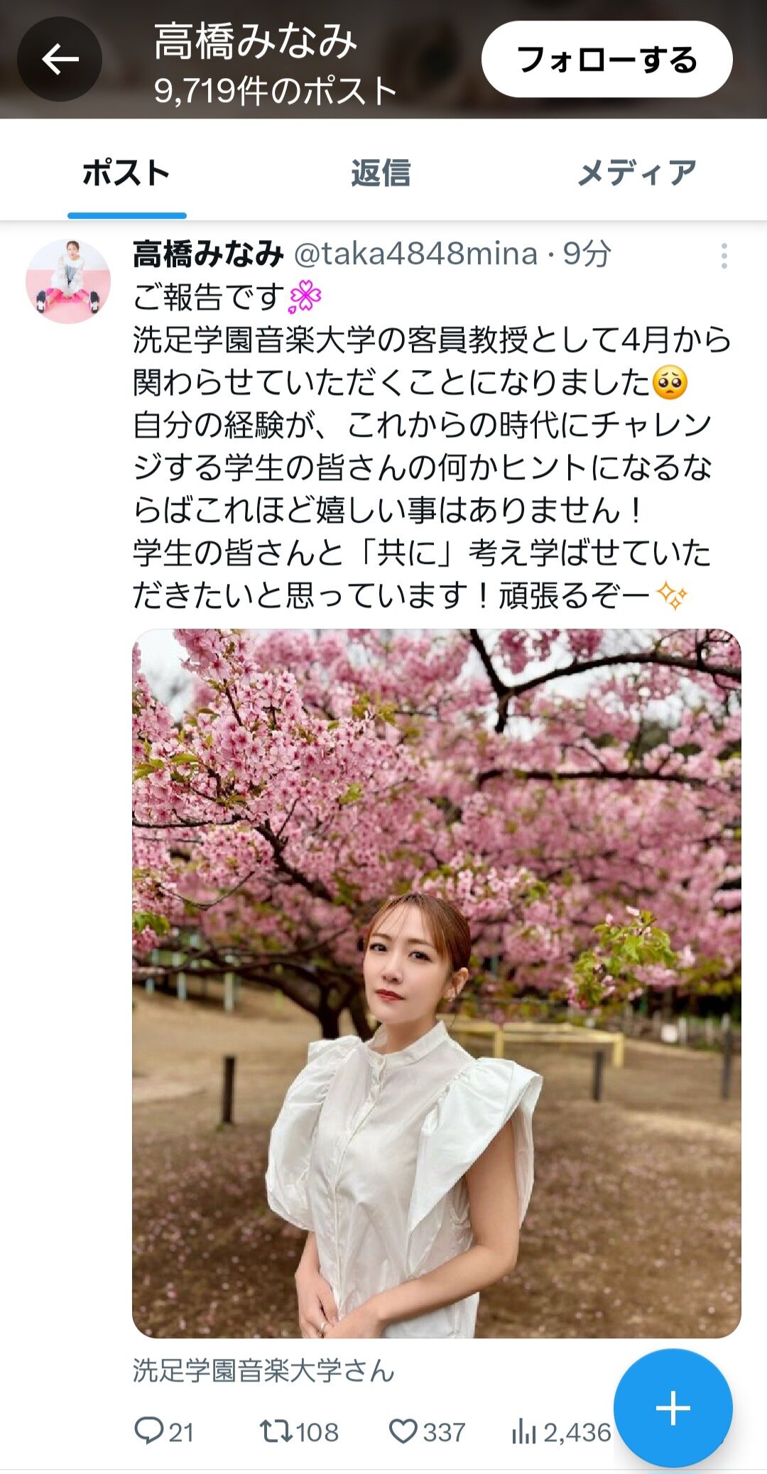Tap the blue compose plus button

pyautogui.click(x=673, y=1407)
